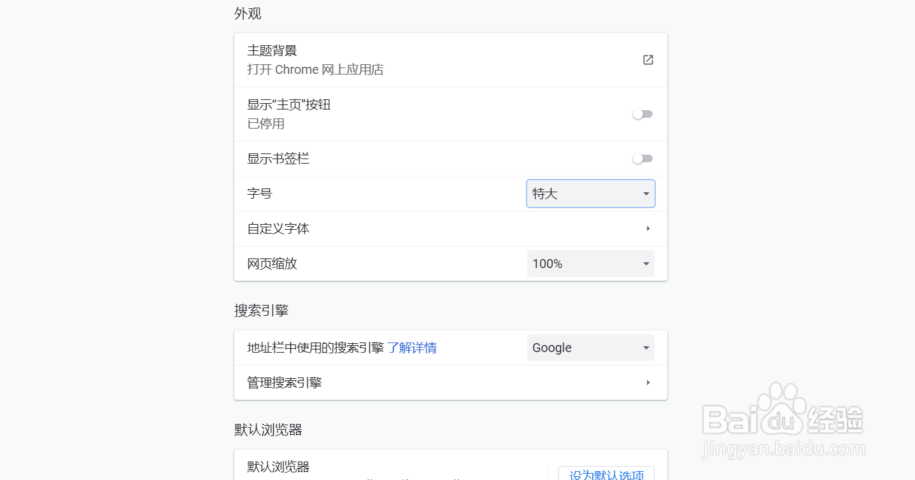Click the 主题背景 row title
The image size is (915, 480).
272,50
